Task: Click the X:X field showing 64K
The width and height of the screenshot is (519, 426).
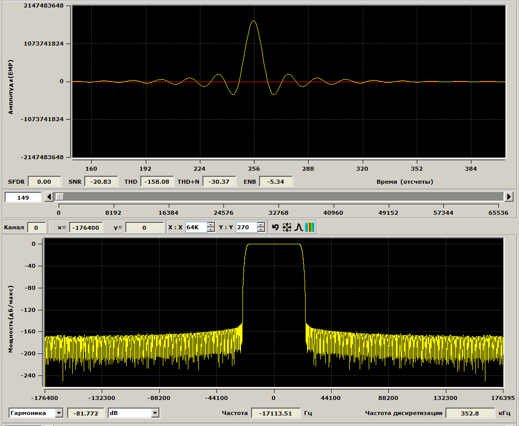Action: [196, 227]
